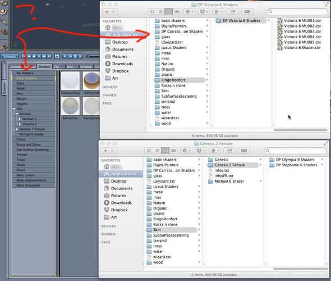Open action gear menu in DP Victoria window
Screen dimensions: 331x281
(x=189, y=12)
